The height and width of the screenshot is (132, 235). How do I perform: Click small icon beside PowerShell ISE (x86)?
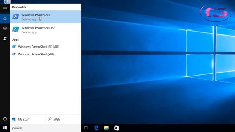[14, 47]
